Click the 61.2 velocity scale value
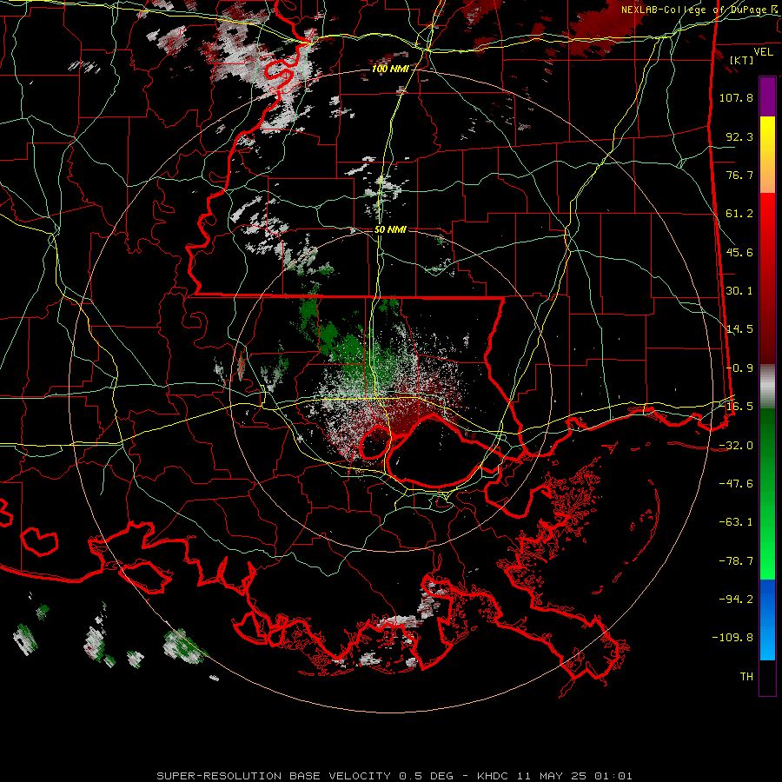 (x=739, y=214)
